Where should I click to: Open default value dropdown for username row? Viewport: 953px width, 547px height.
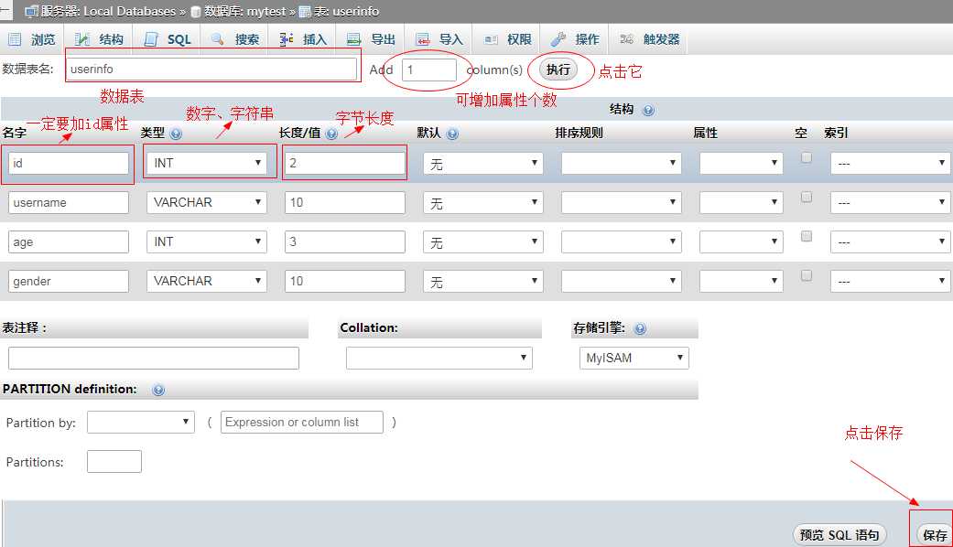coord(482,202)
